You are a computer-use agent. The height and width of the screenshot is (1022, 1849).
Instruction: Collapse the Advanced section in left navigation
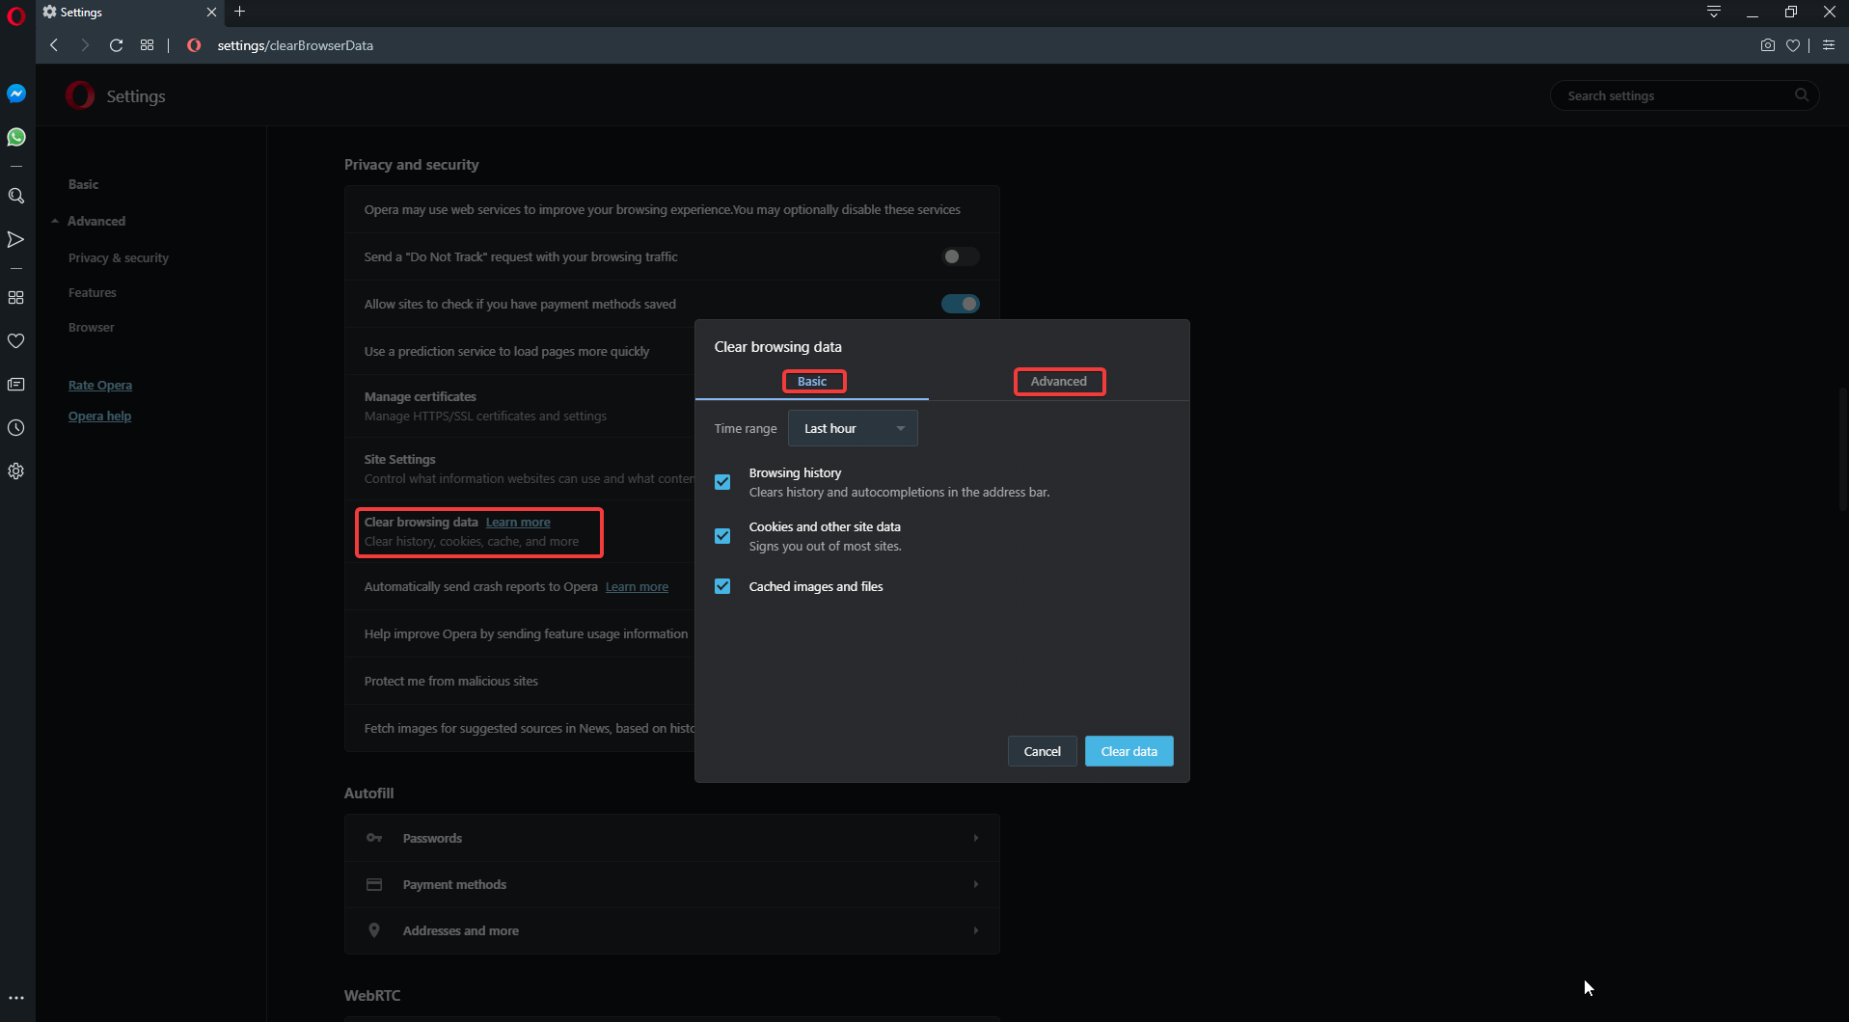pyautogui.click(x=95, y=221)
